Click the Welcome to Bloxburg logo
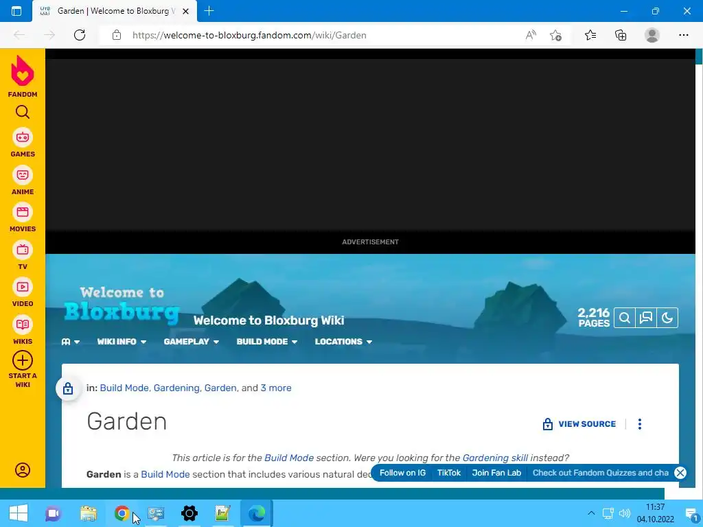 [122, 305]
